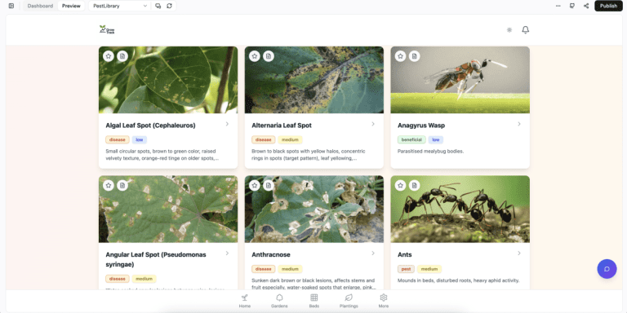The width and height of the screenshot is (627, 313).
Task: Click notes icon on Algal Leaf Spot card
Action: (122, 56)
